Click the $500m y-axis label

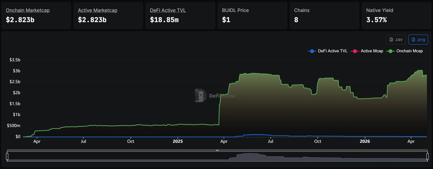pos(14,126)
